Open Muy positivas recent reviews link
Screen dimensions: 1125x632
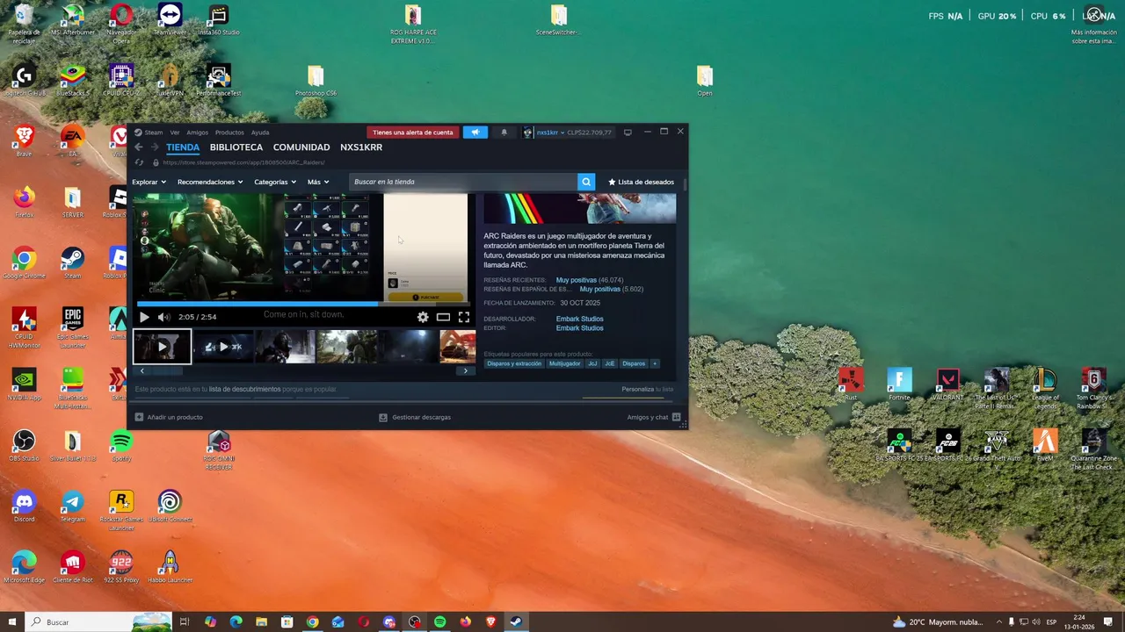pyautogui.click(x=577, y=280)
